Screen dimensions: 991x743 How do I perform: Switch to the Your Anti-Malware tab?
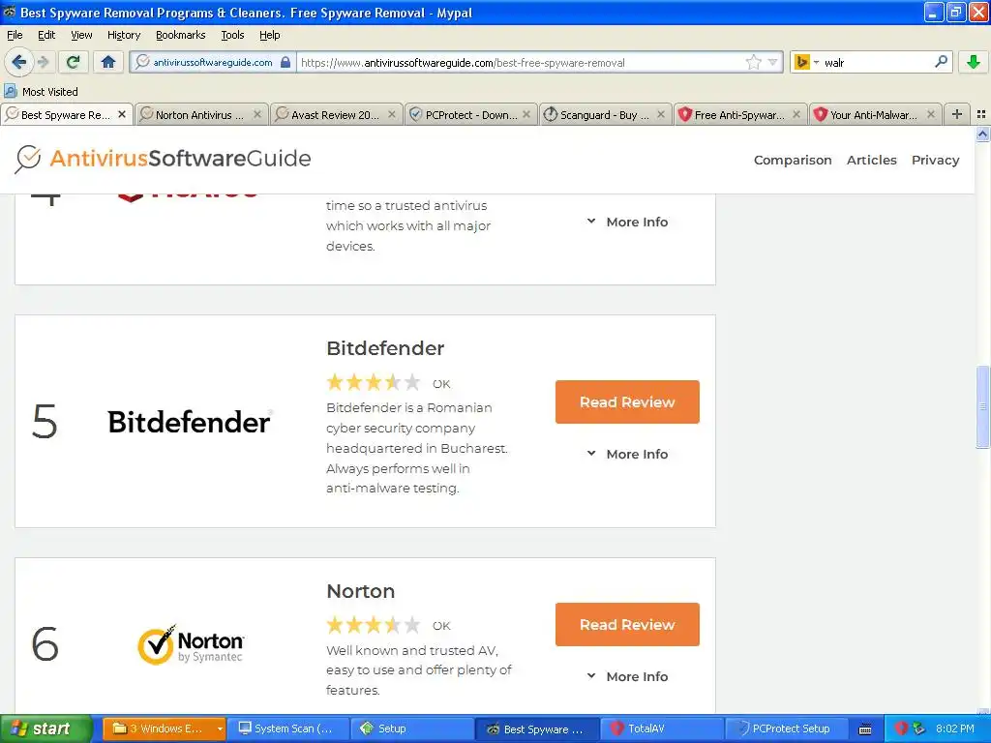tap(875, 114)
